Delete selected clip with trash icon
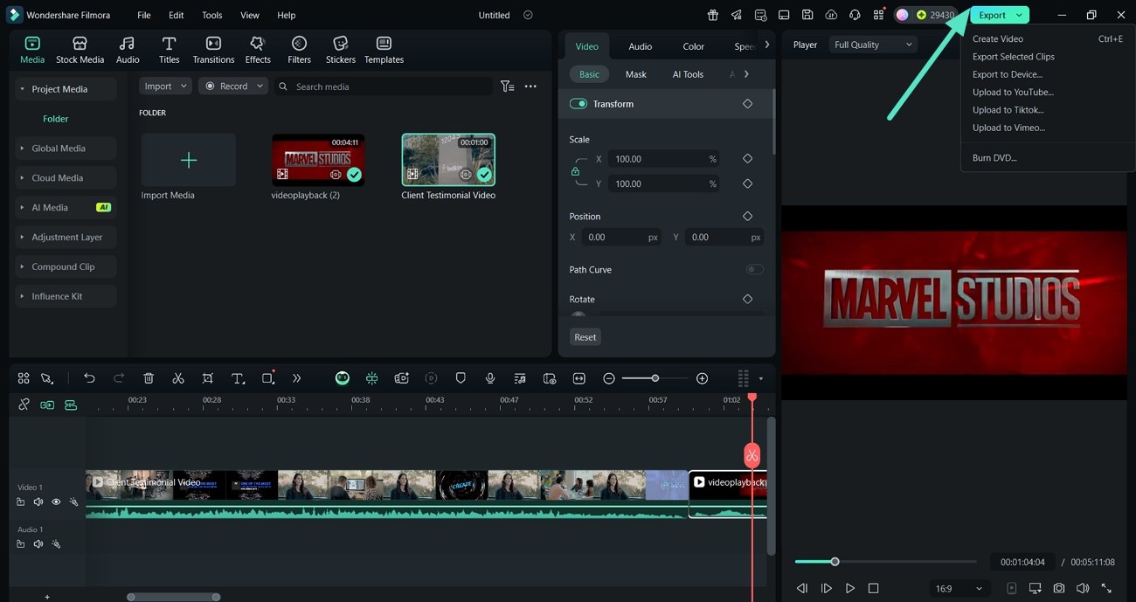The height and width of the screenshot is (602, 1136). click(x=149, y=378)
